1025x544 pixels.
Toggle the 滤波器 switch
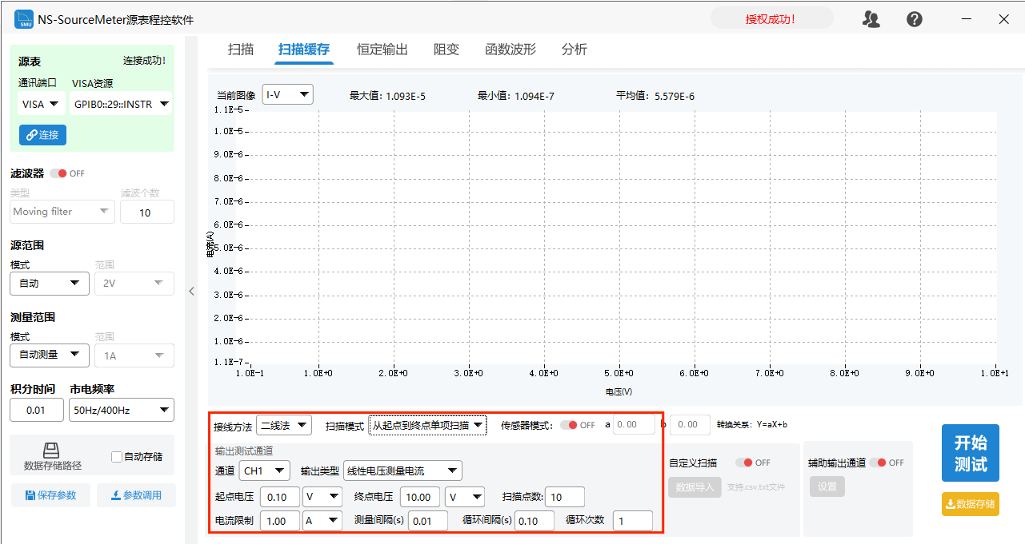[x=58, y=173]
